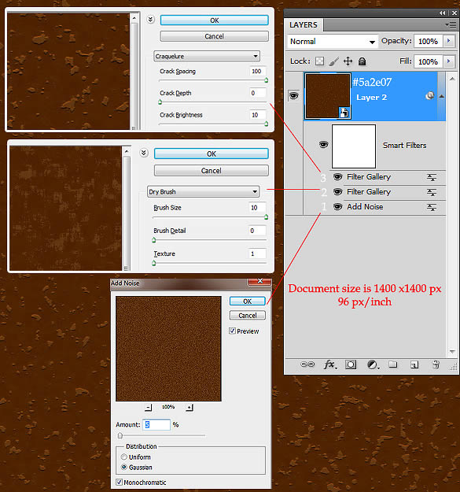Add a layer mask
Viewport: 460px width, 492px height.
coord(351,364)
